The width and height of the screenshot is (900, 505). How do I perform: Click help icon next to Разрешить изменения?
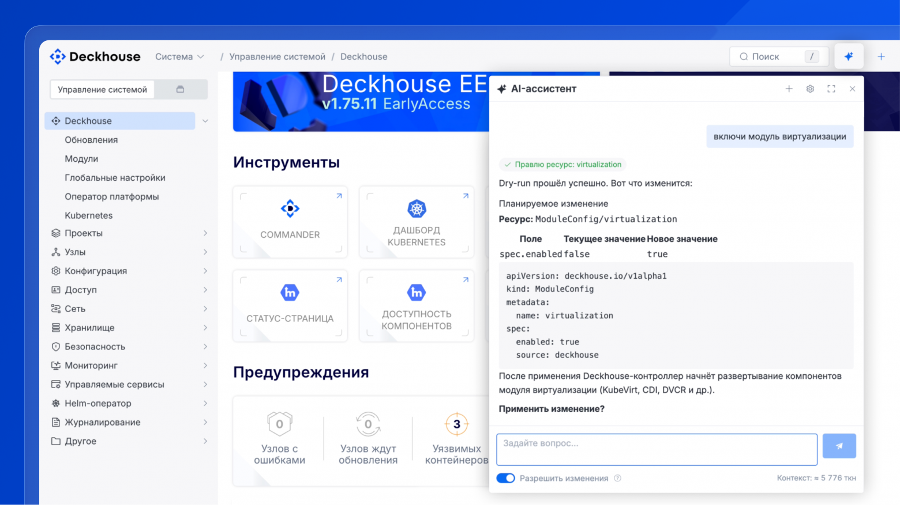(x=618, y=478)
